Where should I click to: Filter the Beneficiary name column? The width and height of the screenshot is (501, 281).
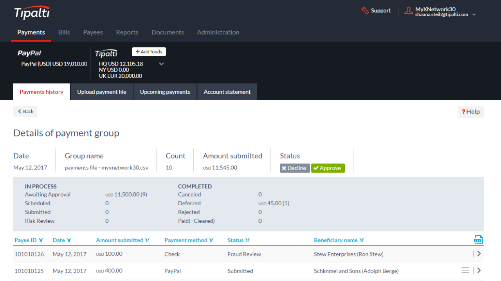pyautogui.click(x=362, y=240)
